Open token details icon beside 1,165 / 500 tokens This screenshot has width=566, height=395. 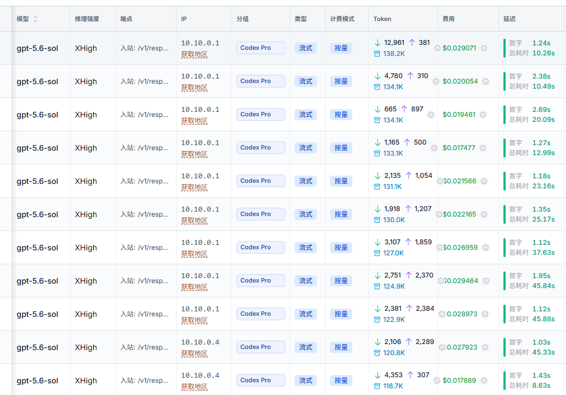434,148
